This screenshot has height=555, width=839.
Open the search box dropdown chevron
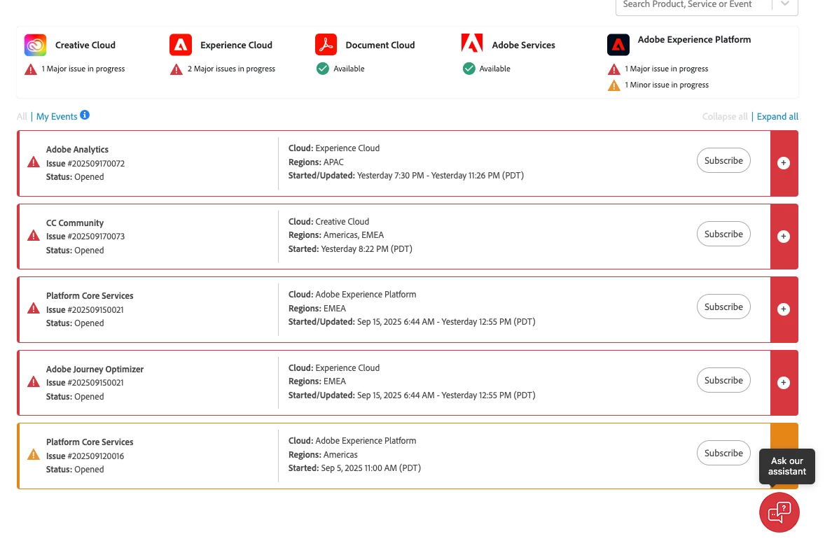coord(785,3)
